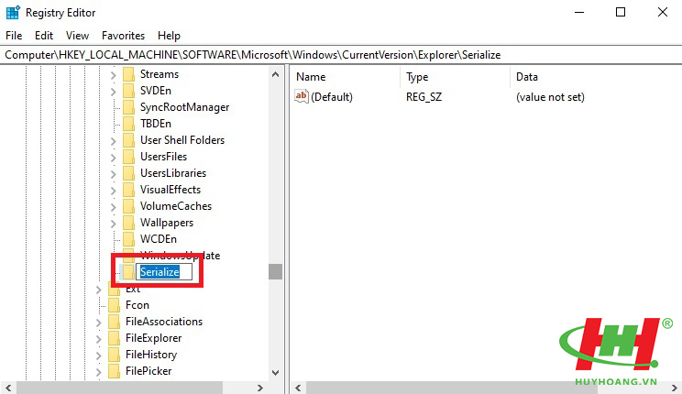Minimize the Registry Editor window

579,12
